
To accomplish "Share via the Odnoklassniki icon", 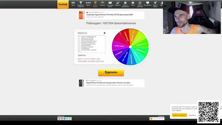I will [62, 119].
